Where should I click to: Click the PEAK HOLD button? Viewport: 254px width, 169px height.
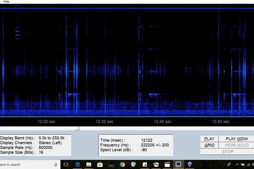236,145
